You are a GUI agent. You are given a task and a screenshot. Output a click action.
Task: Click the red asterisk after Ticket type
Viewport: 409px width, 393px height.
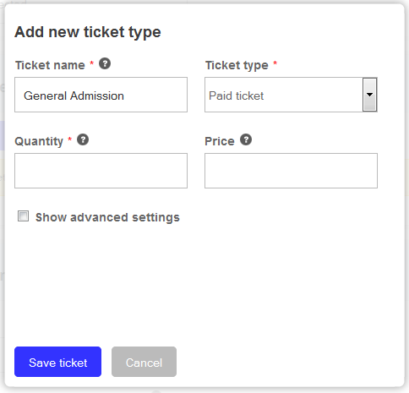pos(275,63)
